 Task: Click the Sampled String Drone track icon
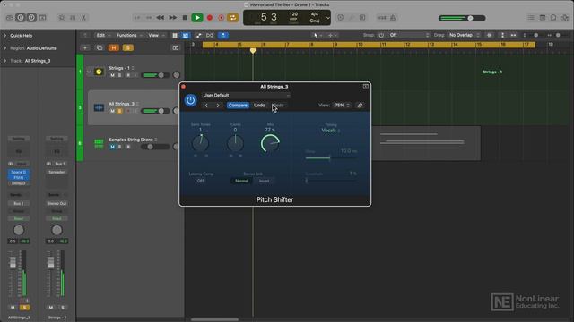[99, 143]
